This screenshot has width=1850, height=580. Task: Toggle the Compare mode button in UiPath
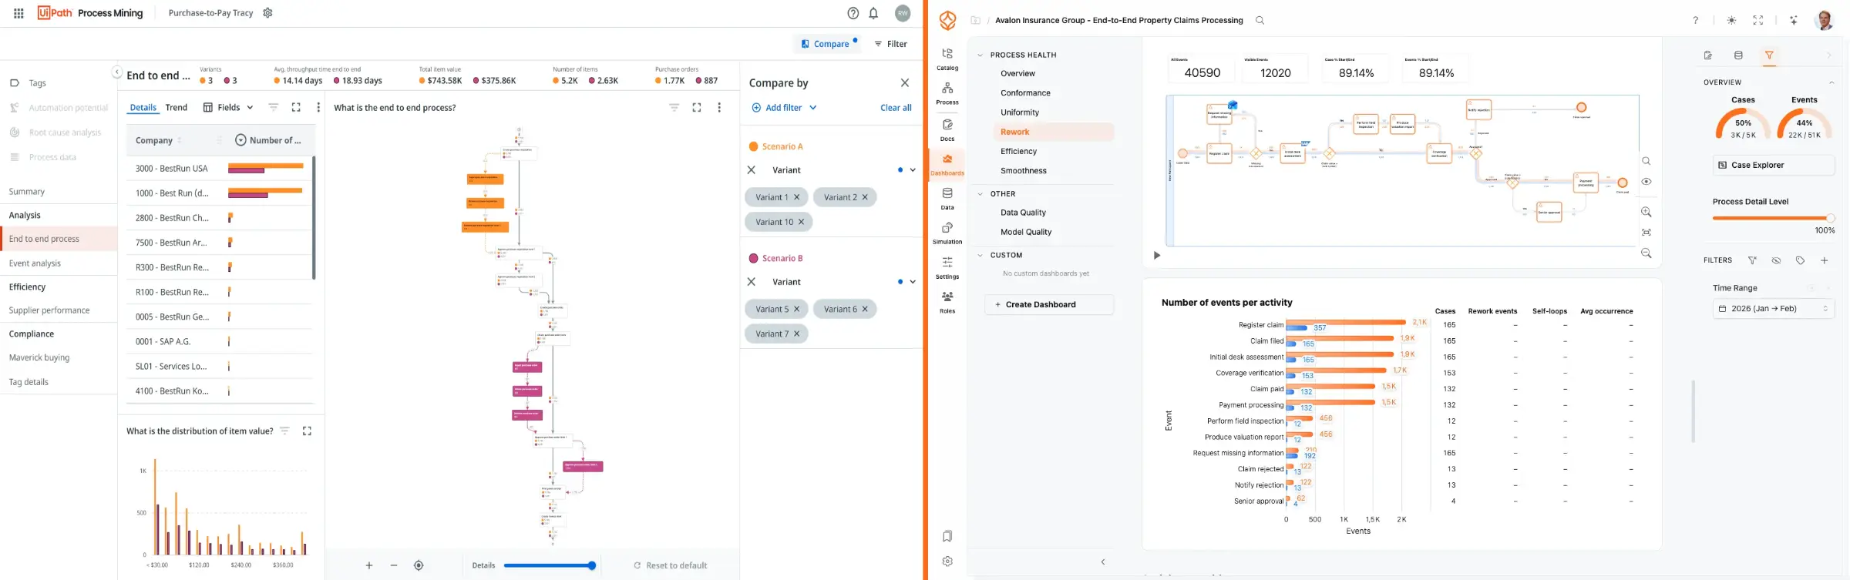click(826, 44)
